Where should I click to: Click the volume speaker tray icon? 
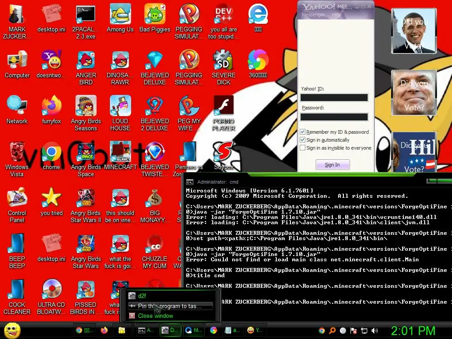375,331
